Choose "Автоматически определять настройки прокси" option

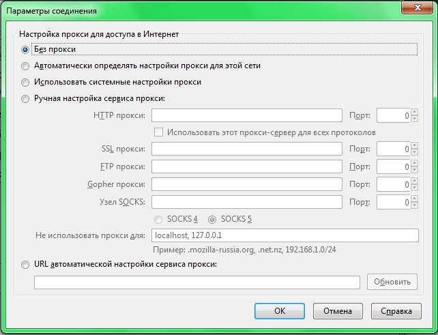(x=25, y=66)
